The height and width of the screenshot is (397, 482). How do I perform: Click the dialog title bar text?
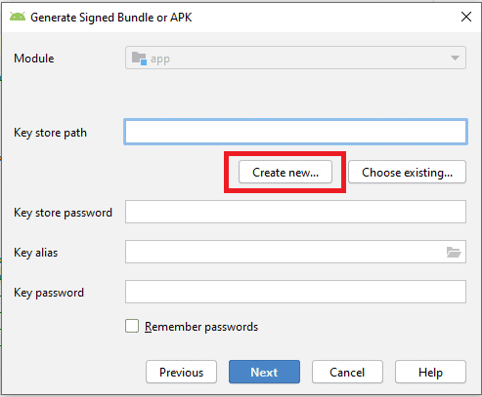pos(111,18)
